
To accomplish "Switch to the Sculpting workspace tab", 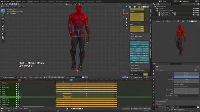I will tap(43, 2).
